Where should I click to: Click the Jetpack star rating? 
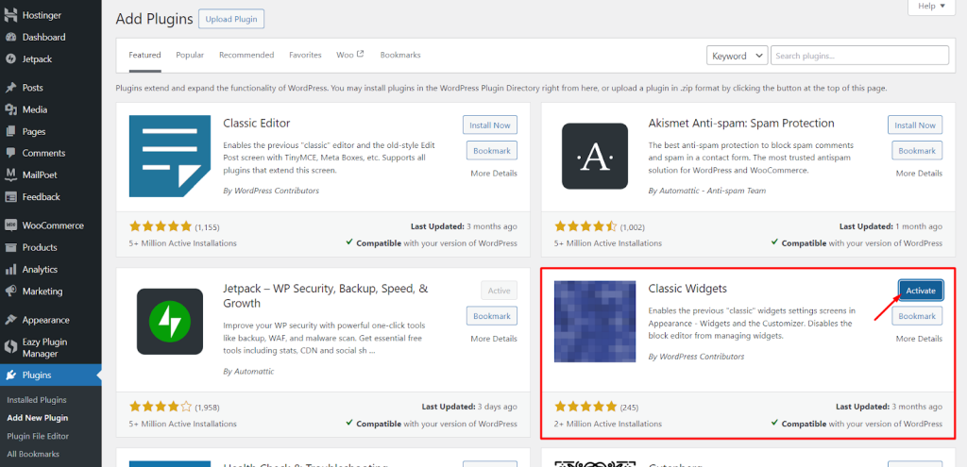click(x=161, y=407)
